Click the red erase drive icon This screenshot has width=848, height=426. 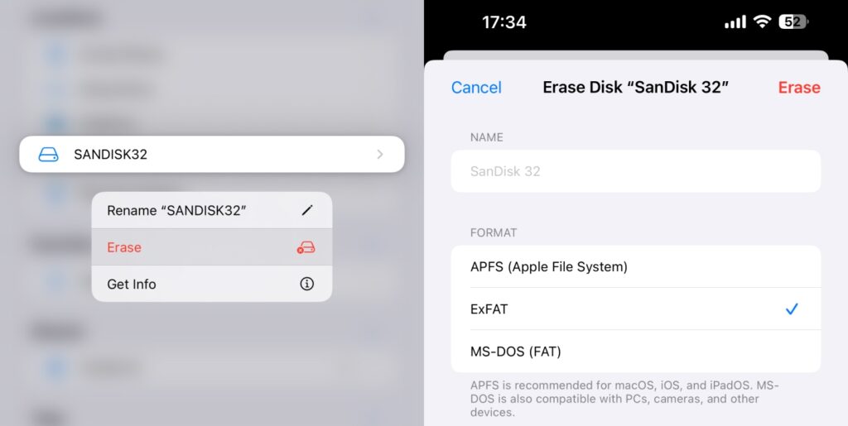pyautogui.click(x=306, y=247)
